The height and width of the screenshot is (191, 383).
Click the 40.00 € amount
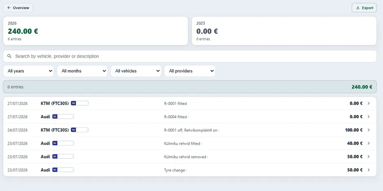click(x=354, y=143)
